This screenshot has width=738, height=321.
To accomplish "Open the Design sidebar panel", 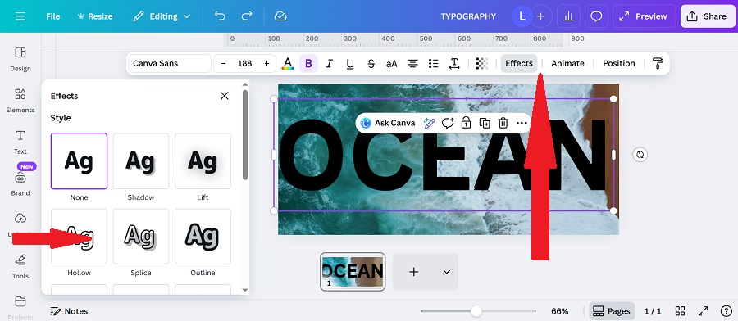I will (x=20, y=59).
